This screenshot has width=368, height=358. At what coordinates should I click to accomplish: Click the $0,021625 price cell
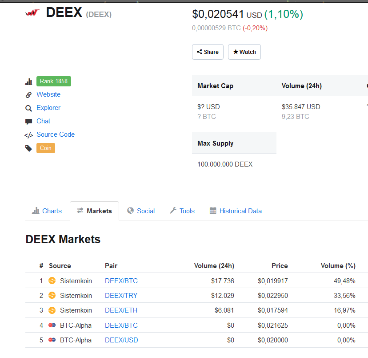click(273, 325)
